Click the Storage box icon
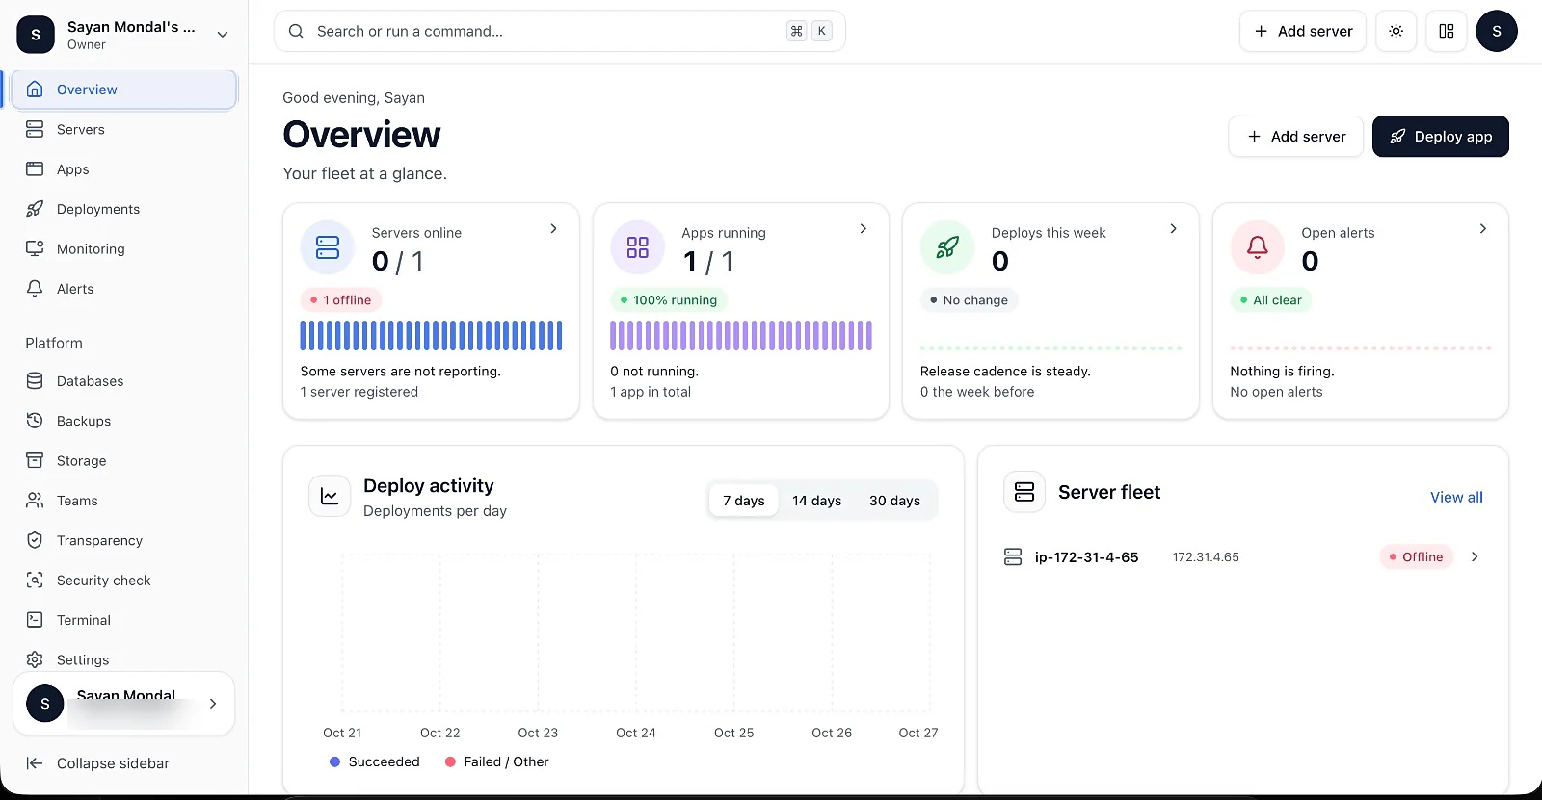Image resolution: width=1542 pixels, height=800 pixels. coord(35,461)
